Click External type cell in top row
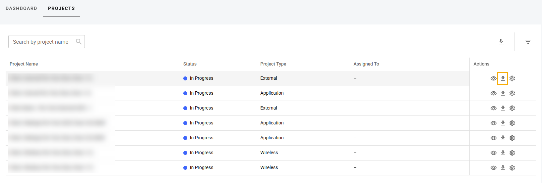This screenshot has height=183, width=542. point(269,78)
